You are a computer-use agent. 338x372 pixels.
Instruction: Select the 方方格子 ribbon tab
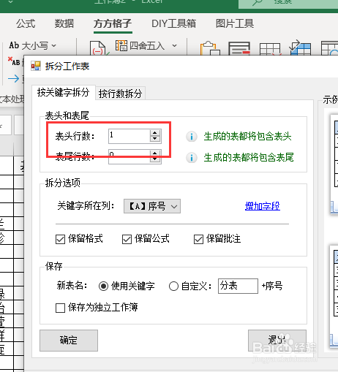113,23
